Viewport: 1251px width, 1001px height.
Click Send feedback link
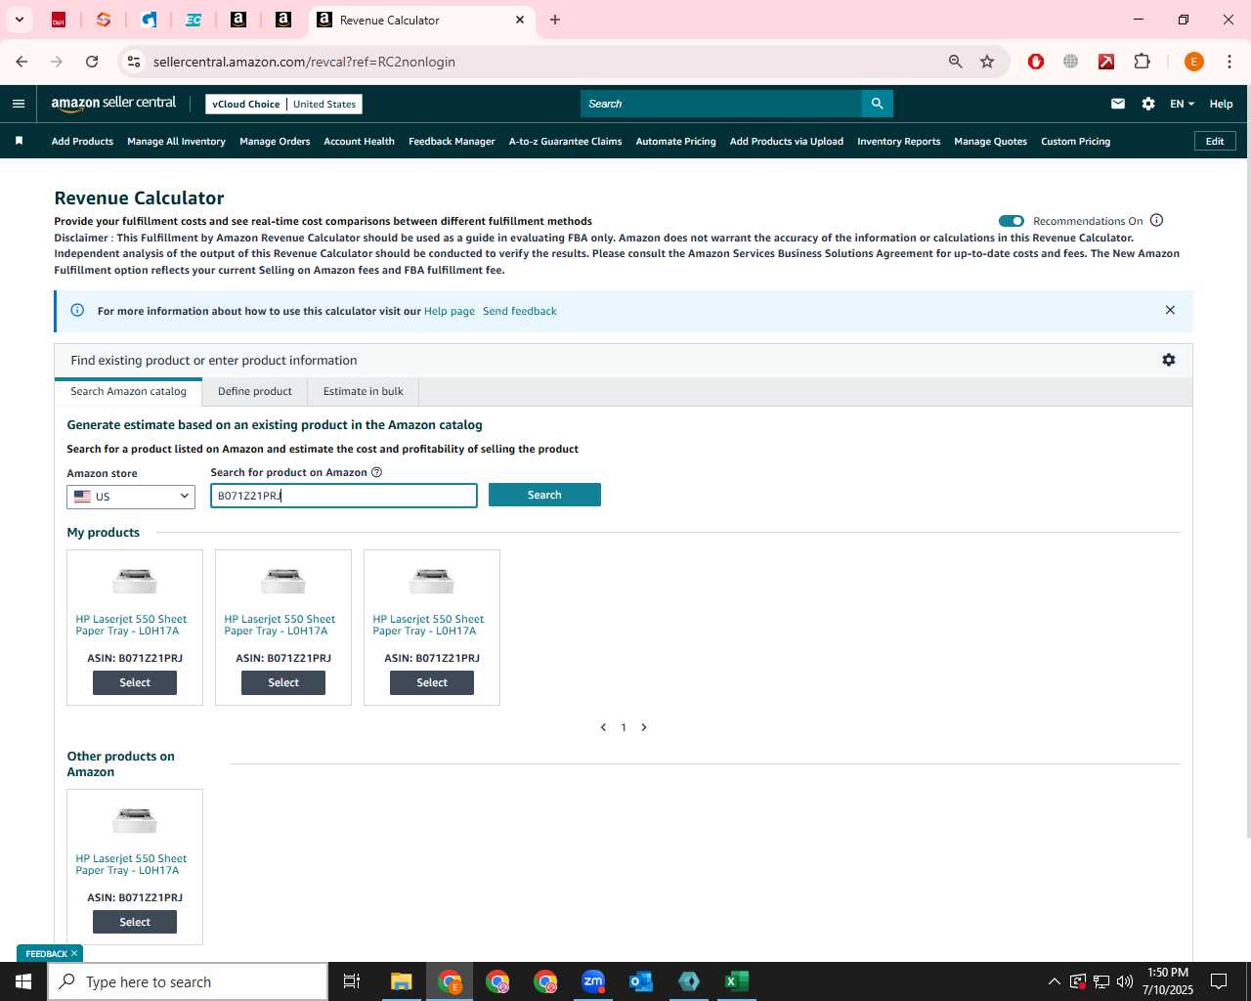[x=520, y=311]
